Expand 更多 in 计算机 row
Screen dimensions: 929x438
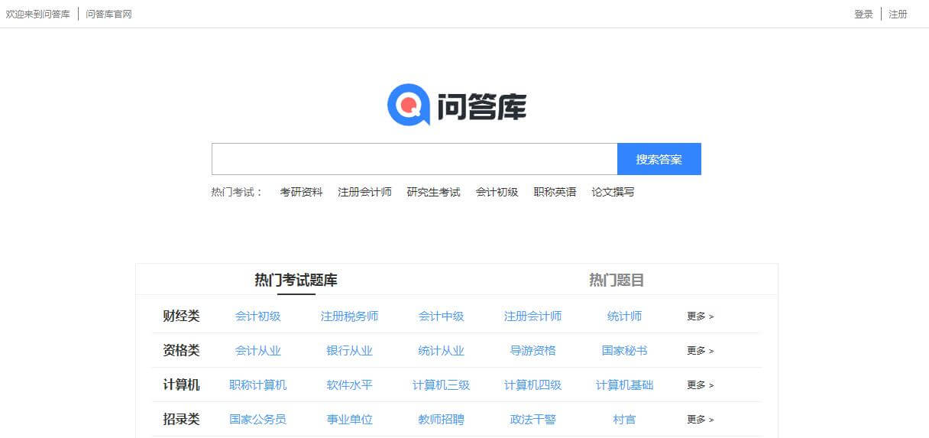(x=700, y=384)
